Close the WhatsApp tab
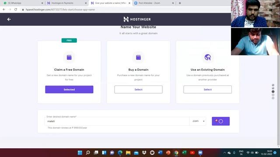Screen dimensions: 280x157 click(42, 3)
